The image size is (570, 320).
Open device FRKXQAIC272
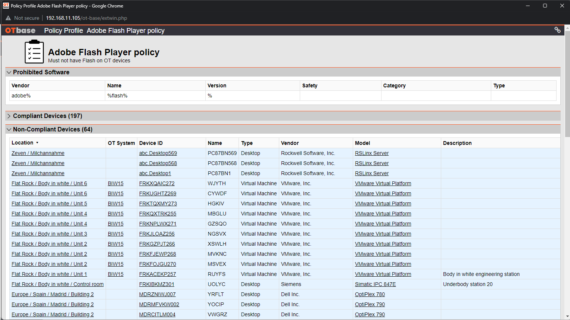[x=157, y=183]
